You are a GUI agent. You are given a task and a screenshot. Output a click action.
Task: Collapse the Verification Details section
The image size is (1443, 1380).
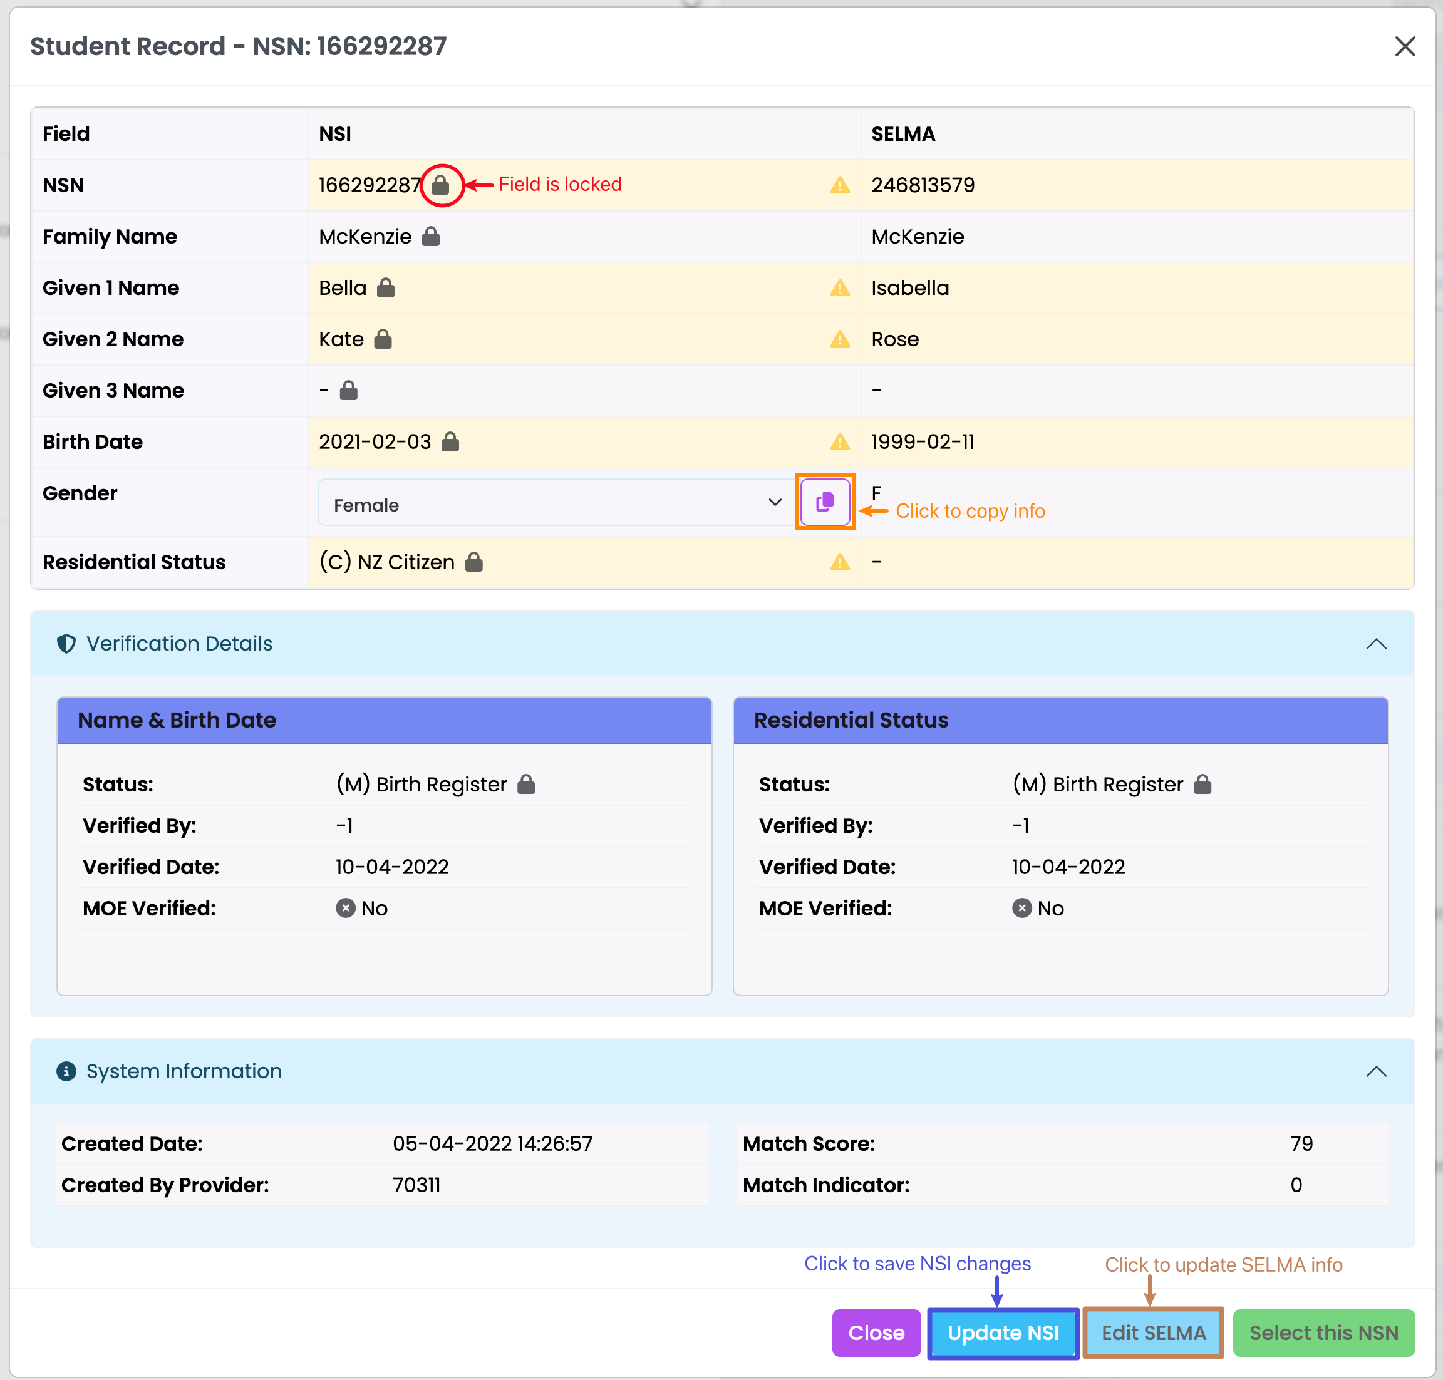(1375, 644)
